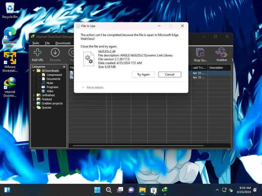Expand the Queues tree node
Viewport: 262px width, 196px height.
34,107
